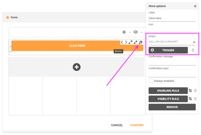Image resolution: width=201 pixels, height=135 pixels.
Task: Click the orange Form document icon
Action: coord(8,17)
